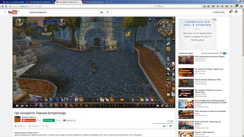
Task: Open WoW: экскурсия по скрытым локациям link
Action: [210, 111]
